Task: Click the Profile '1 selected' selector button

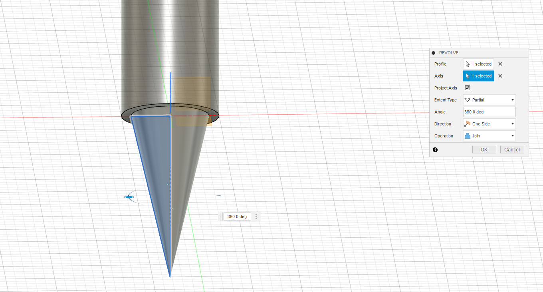Action: click(478, 64)
